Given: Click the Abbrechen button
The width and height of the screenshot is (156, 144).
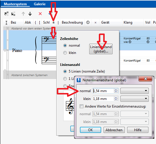Looking at the screenshot, I should point(114,130).
